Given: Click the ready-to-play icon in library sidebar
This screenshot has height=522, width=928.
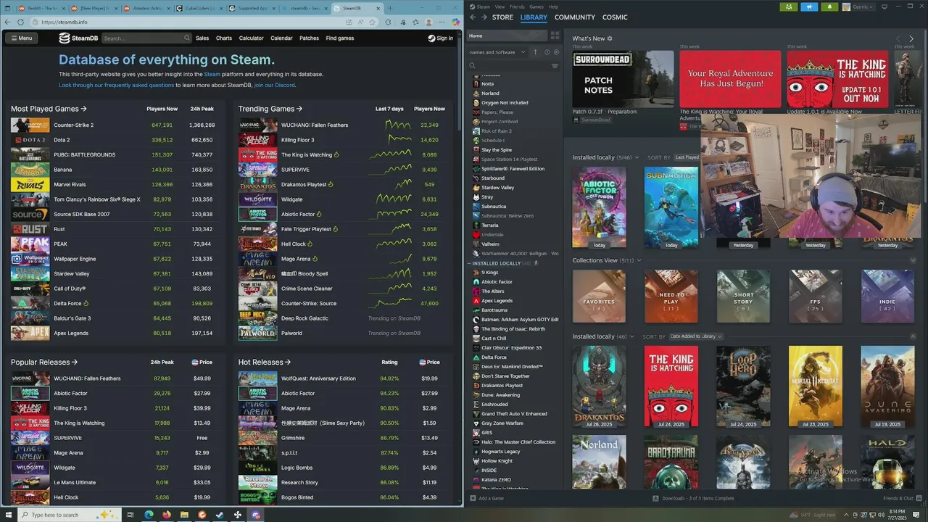Looking at the screenshot, I should [x=556, y=52].
